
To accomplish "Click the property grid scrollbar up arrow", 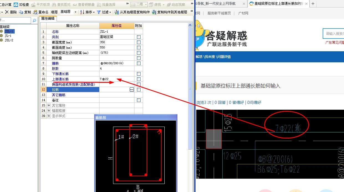I will [x=190, y=25].
